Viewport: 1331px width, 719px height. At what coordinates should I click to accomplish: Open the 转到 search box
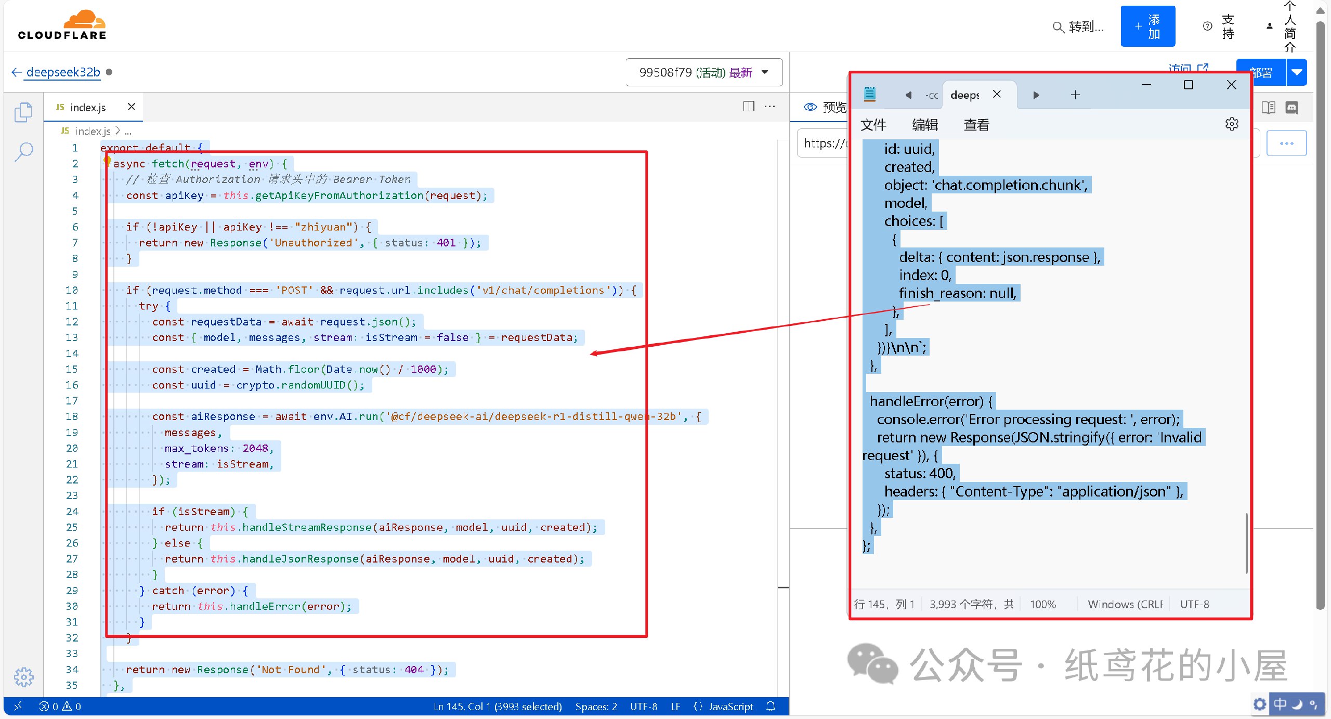coord(1078,27)
